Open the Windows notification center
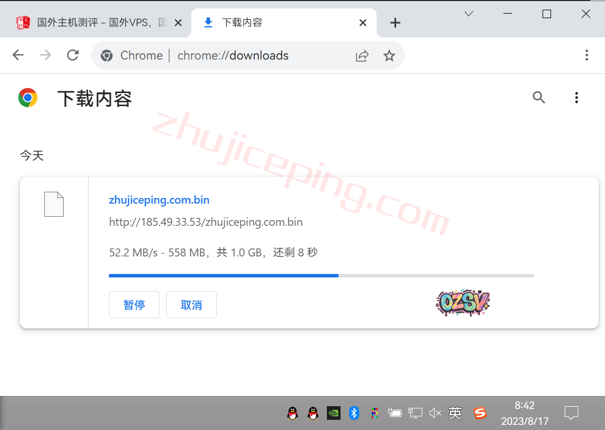The width and height of the screenshot is (605, 430). coord(571,413)
